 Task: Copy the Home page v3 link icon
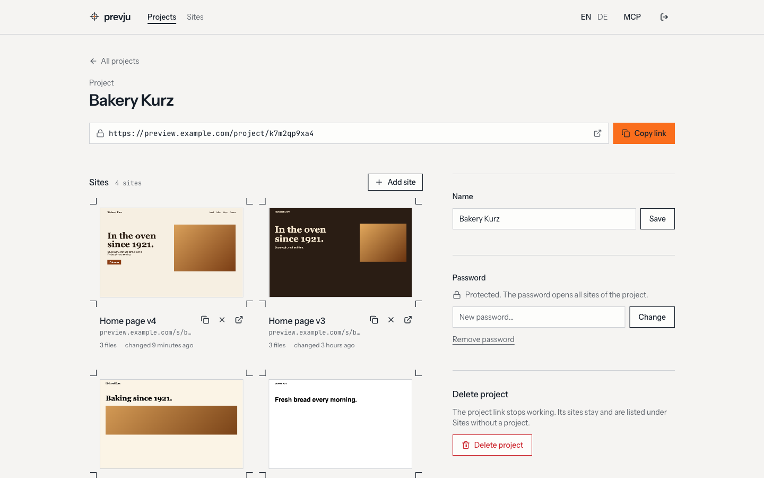[374, 320]
